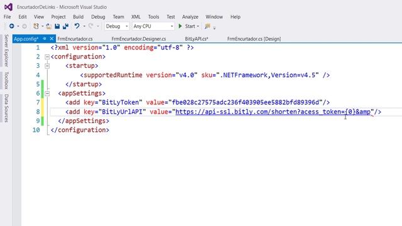This screenshot has height=226, width=402.
Task: Click the Open File toolbar icon
Action: (49, 26)
